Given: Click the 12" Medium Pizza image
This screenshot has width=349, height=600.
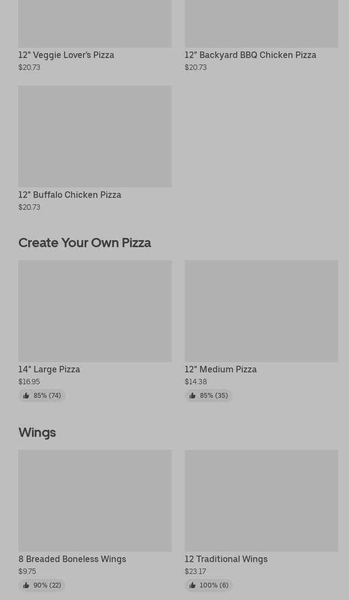Looking at the screenshot, I should coord(261,311).
